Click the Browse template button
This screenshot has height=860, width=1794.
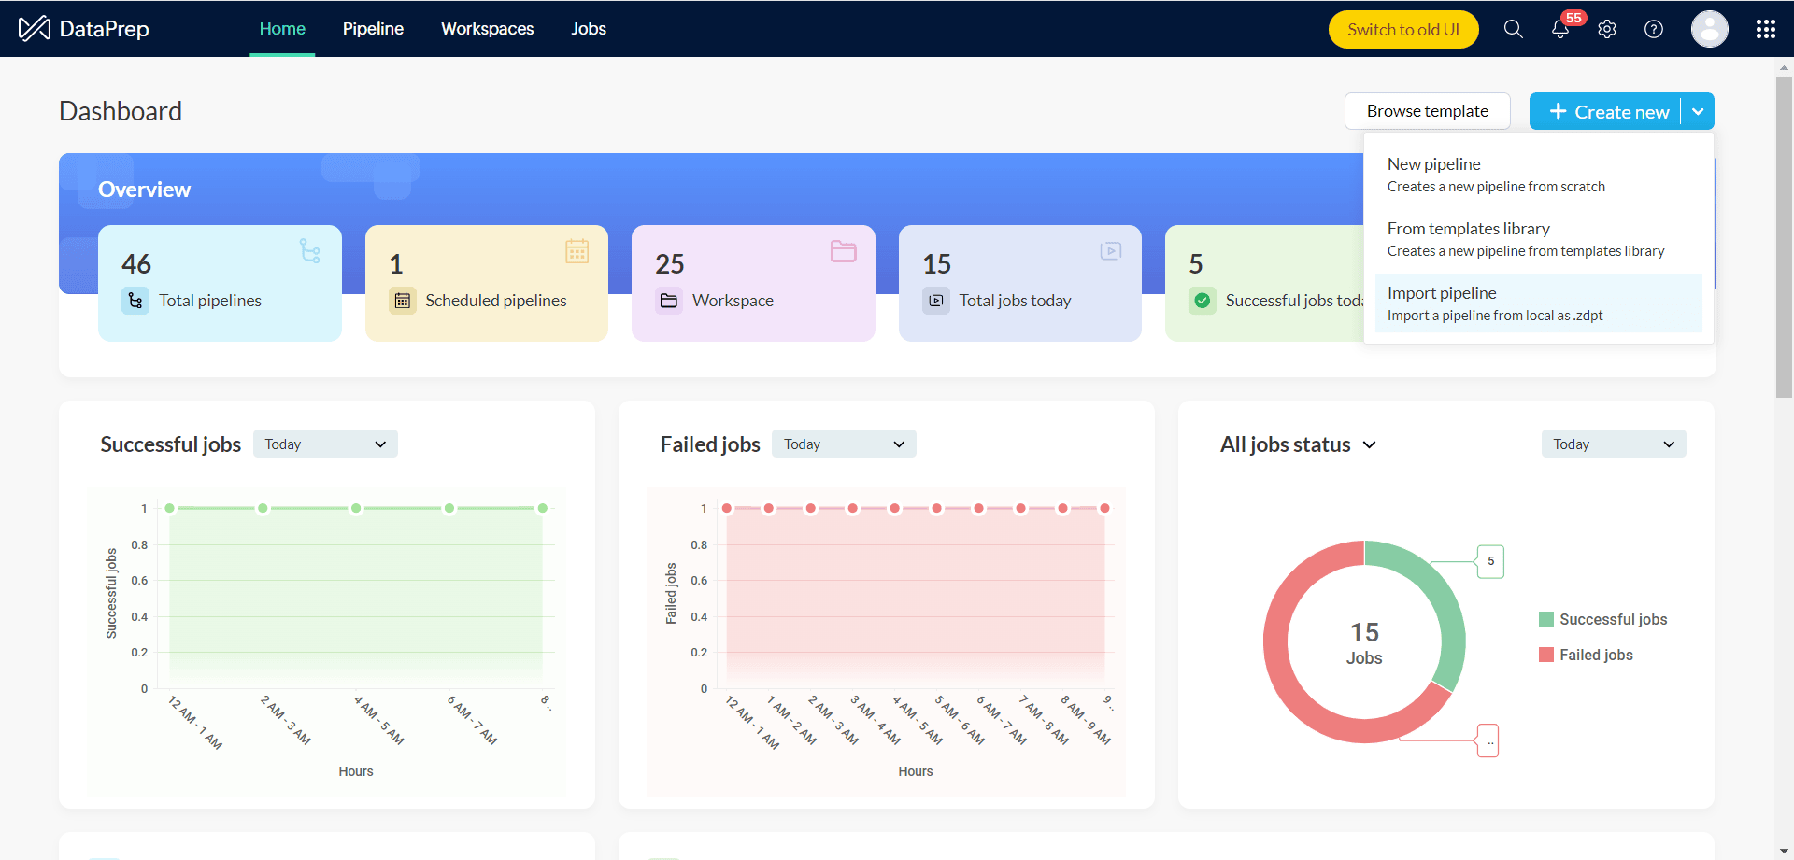[1427, 111]
